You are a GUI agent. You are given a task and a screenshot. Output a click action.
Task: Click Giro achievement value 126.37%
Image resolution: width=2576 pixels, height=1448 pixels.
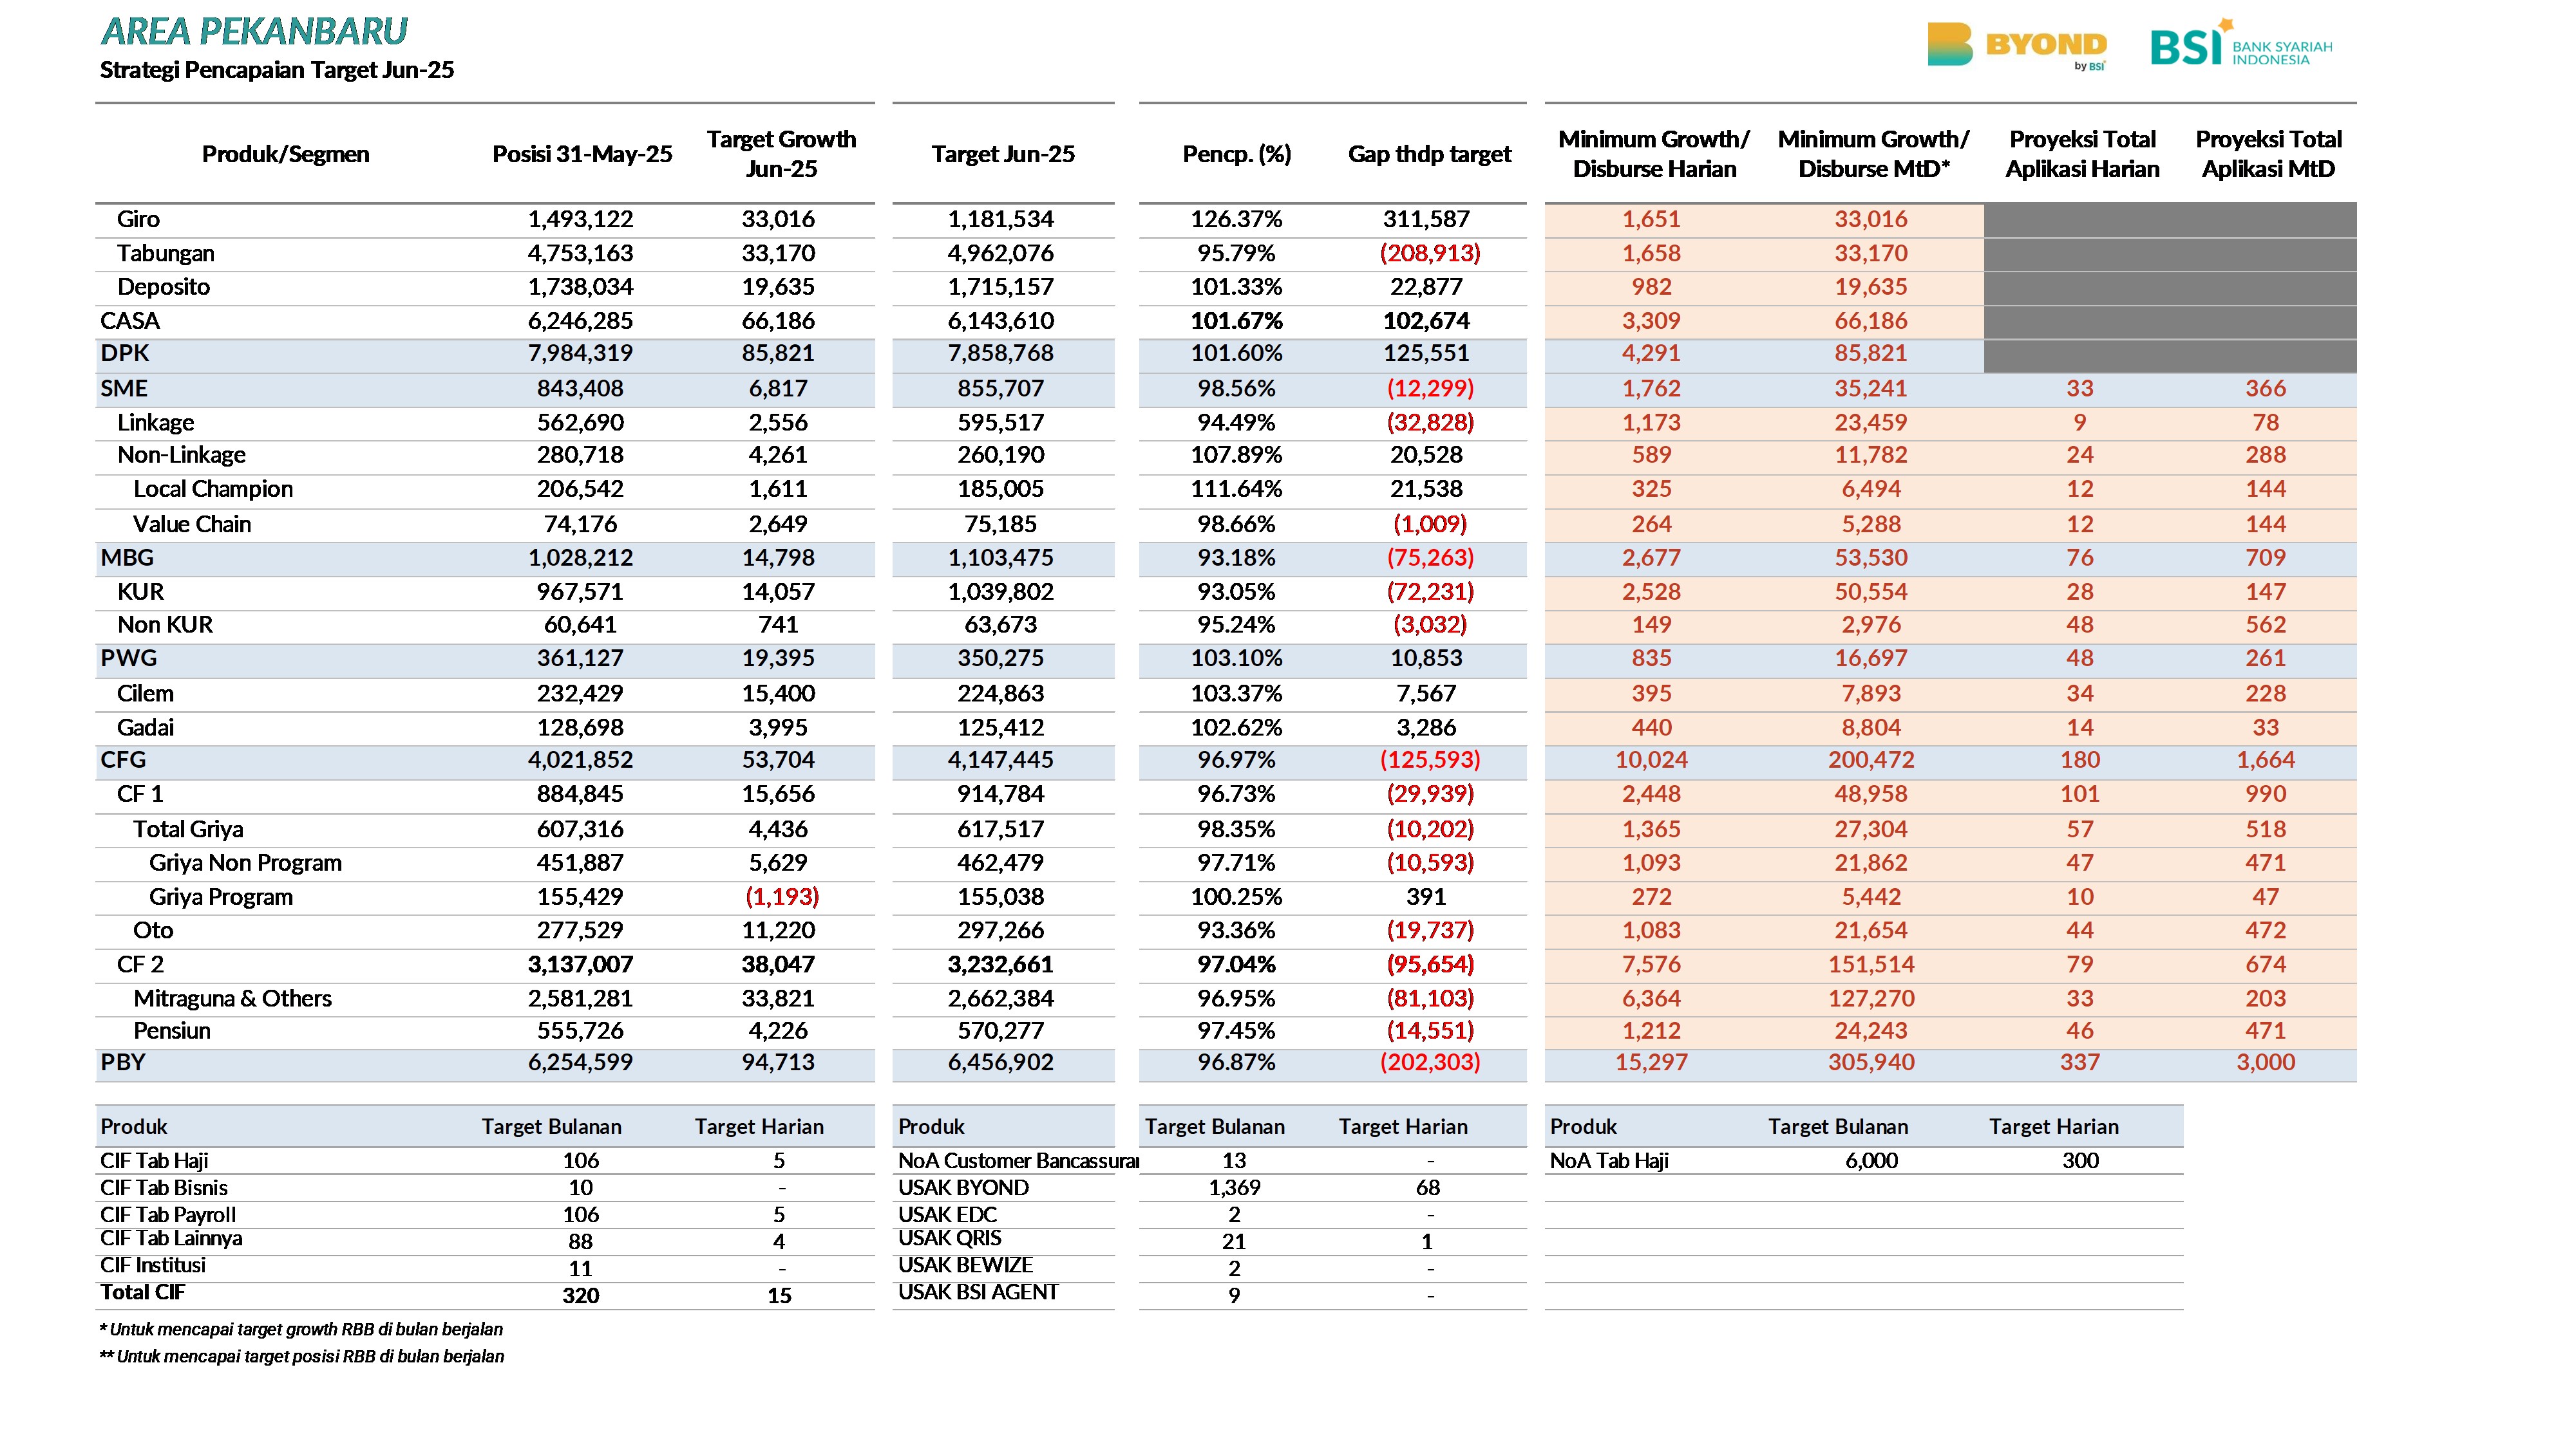click(1236, 219)
